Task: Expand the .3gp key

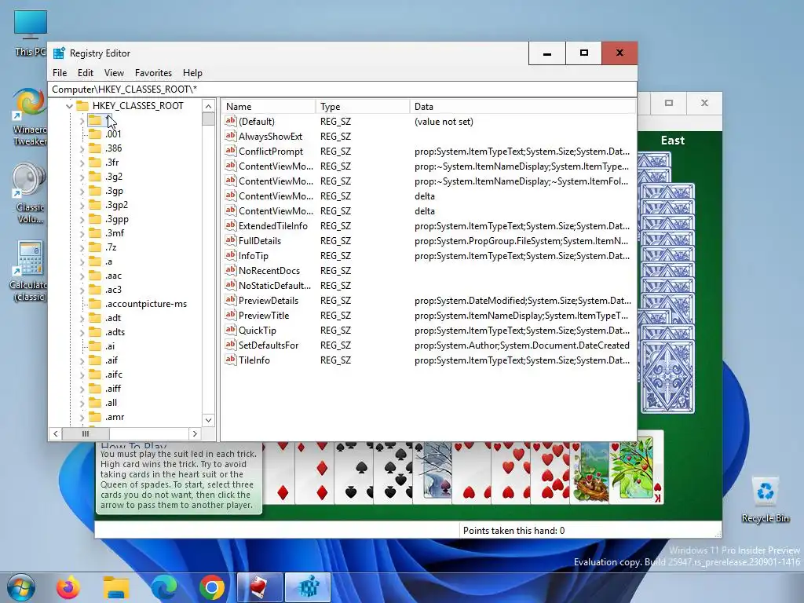Action: [82, 191]
